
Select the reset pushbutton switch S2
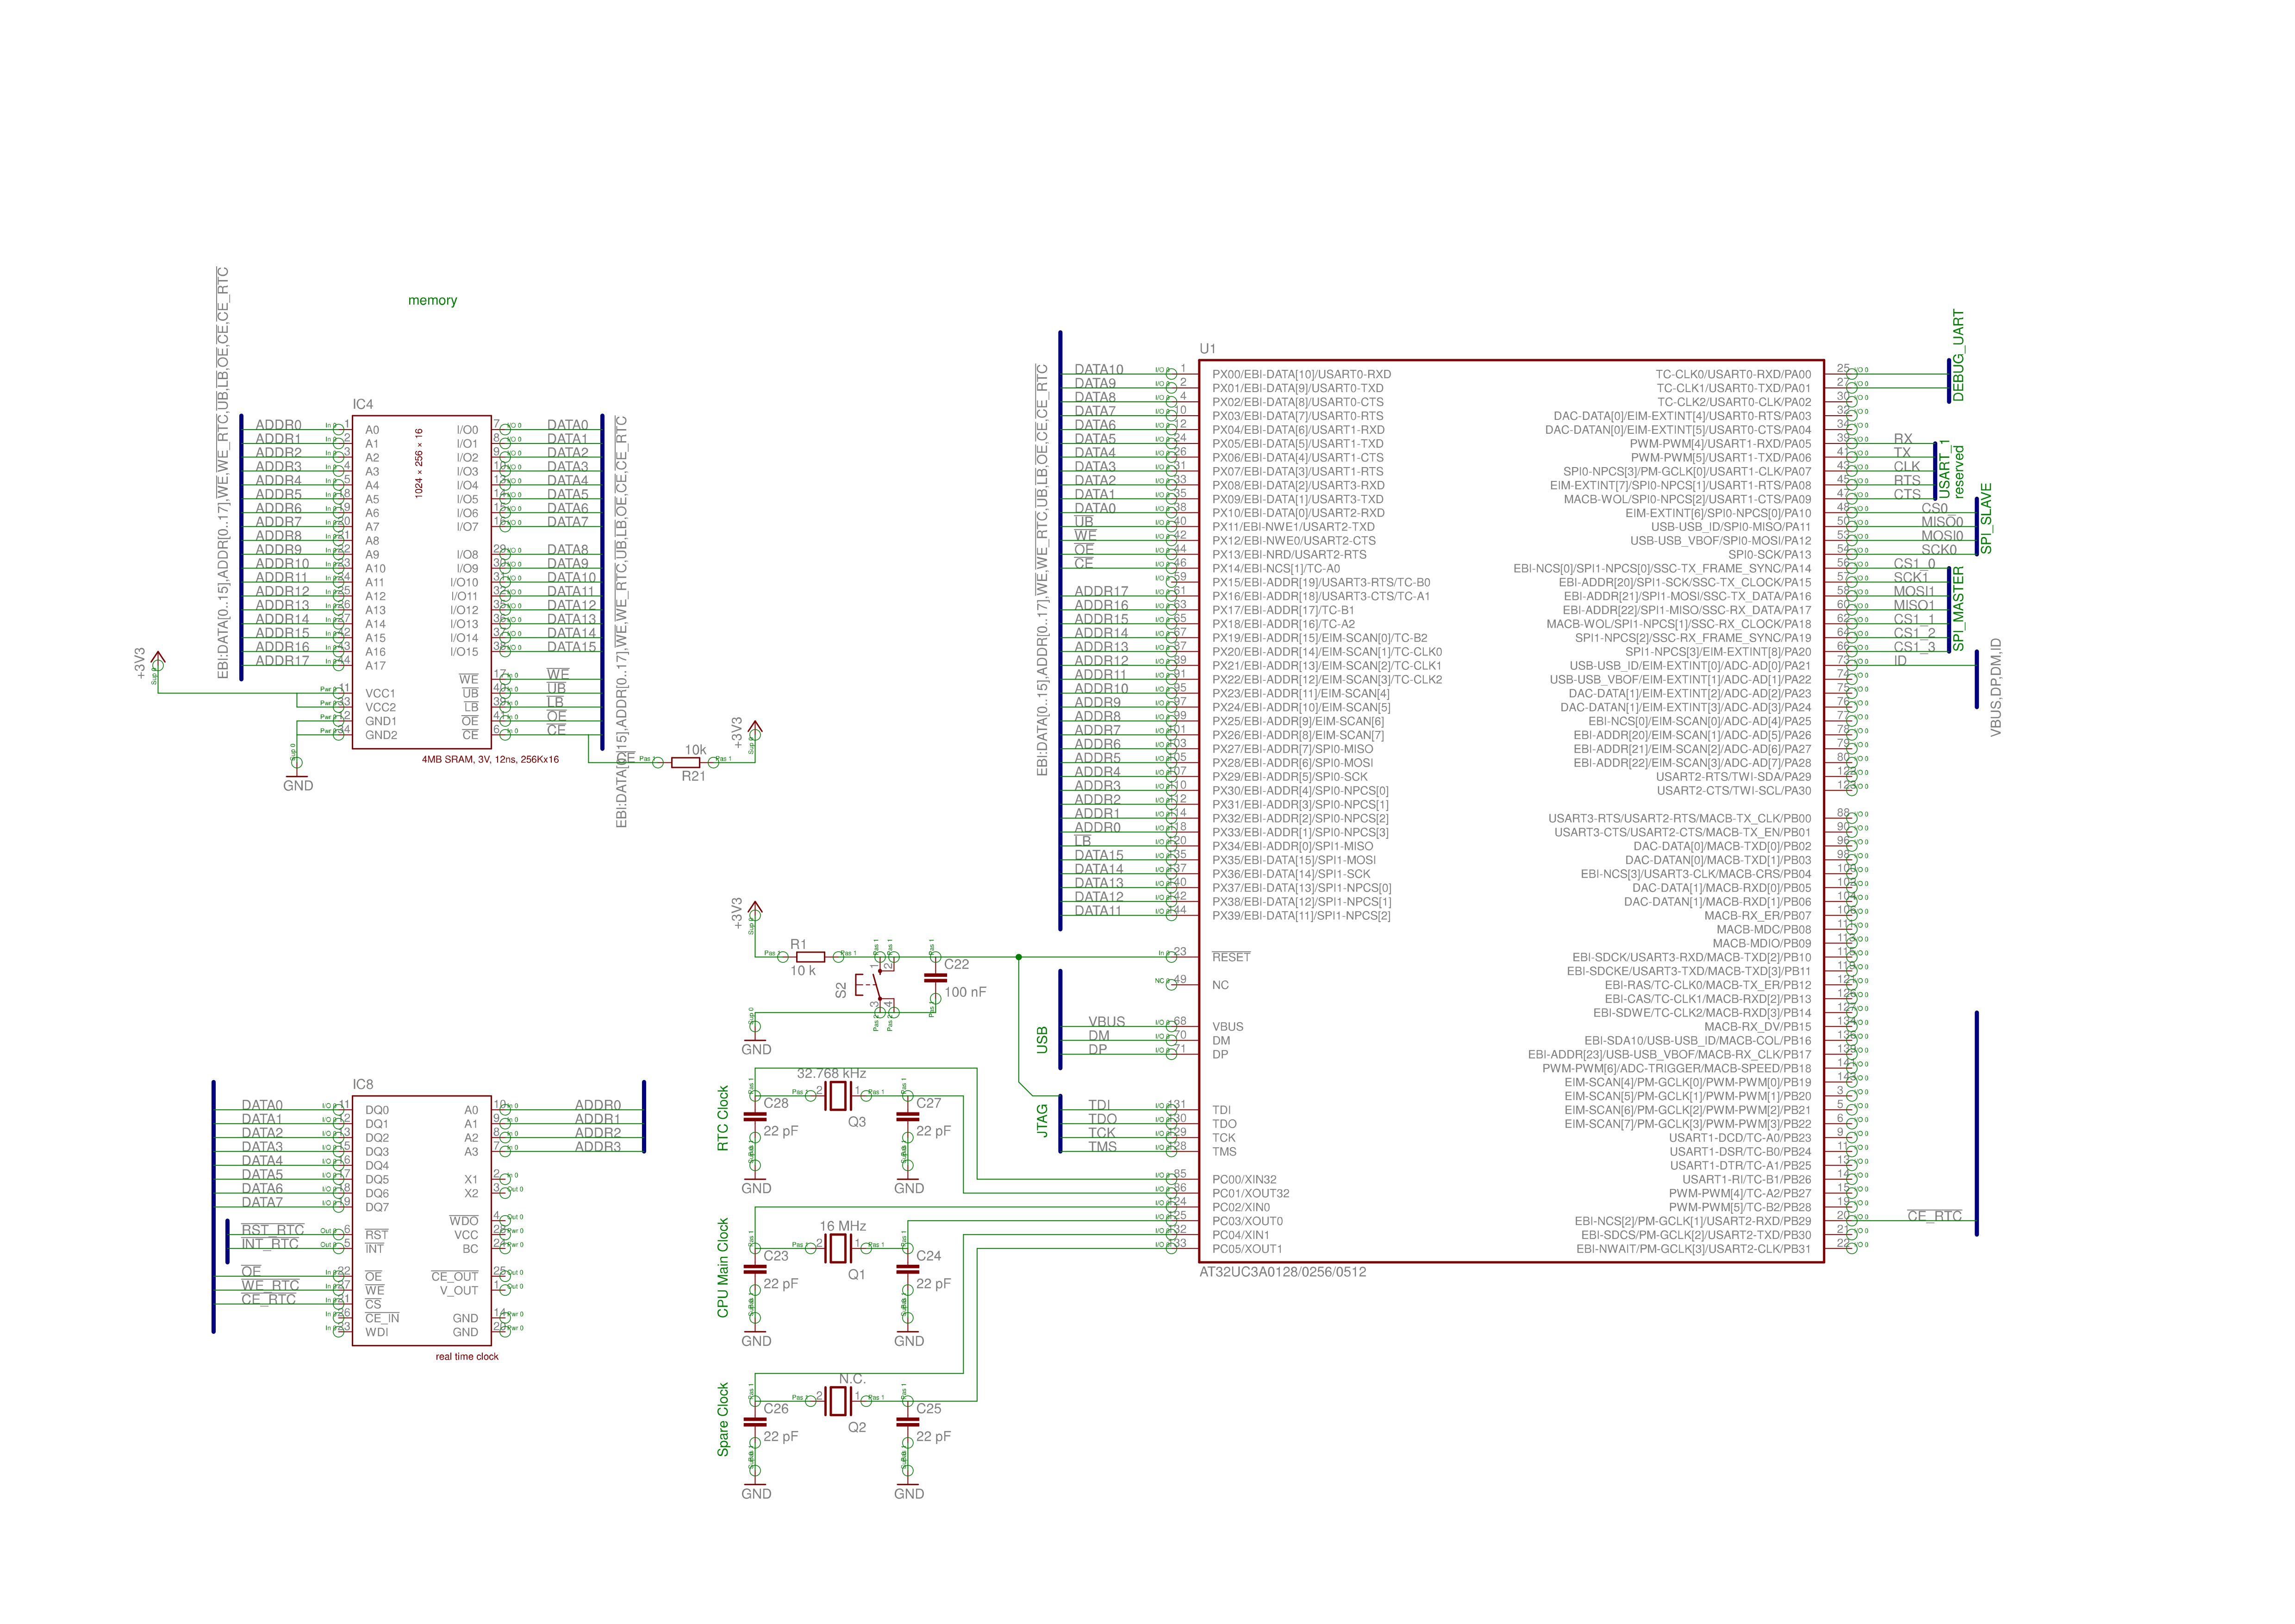point(876,988)
